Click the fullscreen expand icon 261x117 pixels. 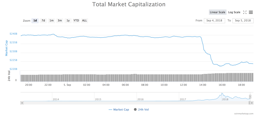245,12
